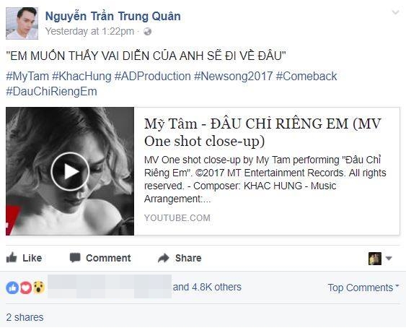Click the #Comeback hashtag

coord(306,77)
